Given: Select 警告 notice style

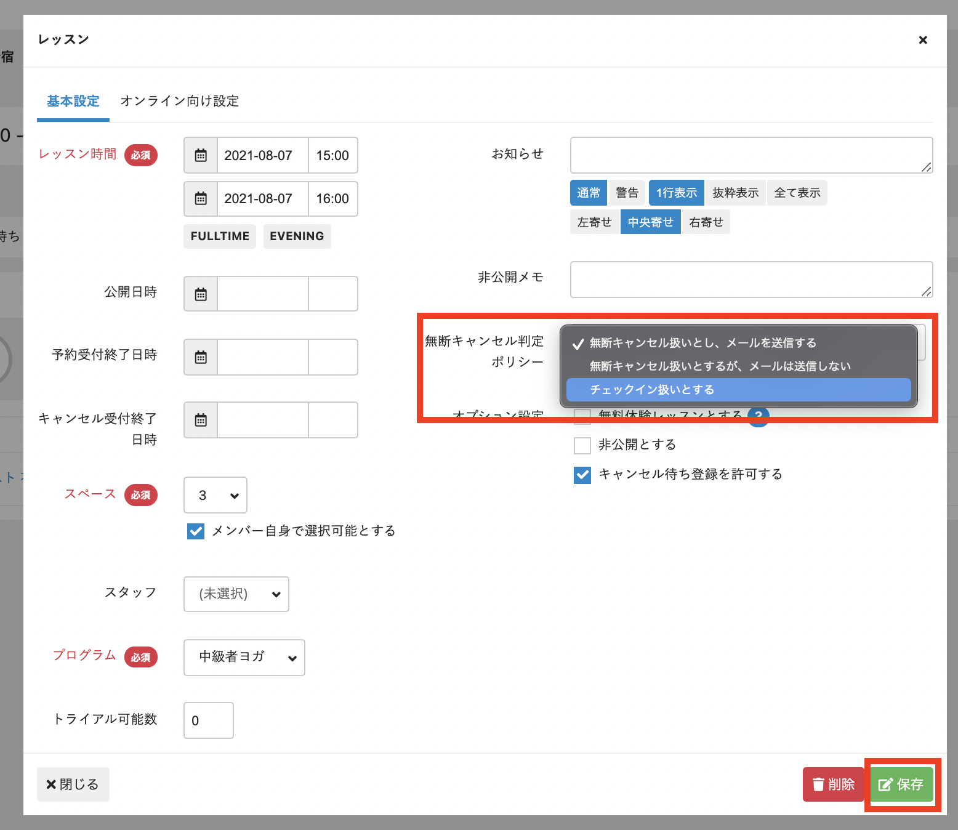Looking at the screenshot, I should click(x=627, y=193).
